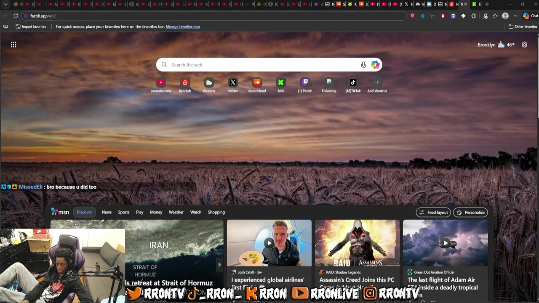Select the Money feed tab
The height and width of the screenshot is (303, 539).
156,212
